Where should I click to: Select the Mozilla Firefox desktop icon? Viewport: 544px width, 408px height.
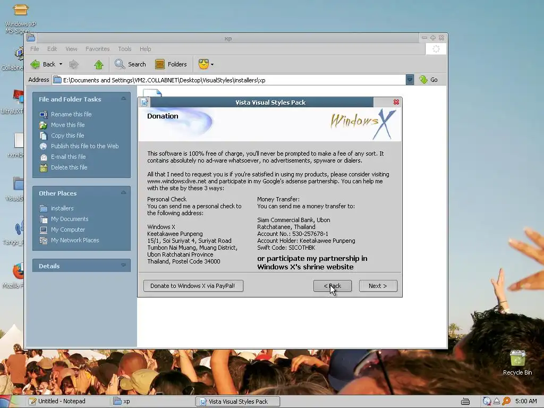click(14, 276)
